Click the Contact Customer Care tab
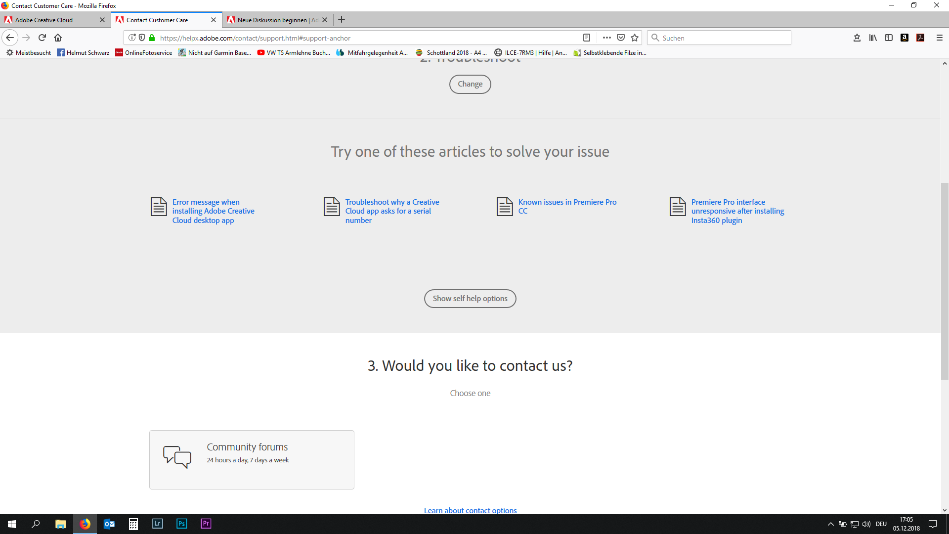Viewport: 949px width, 534px height. (166, 20)
